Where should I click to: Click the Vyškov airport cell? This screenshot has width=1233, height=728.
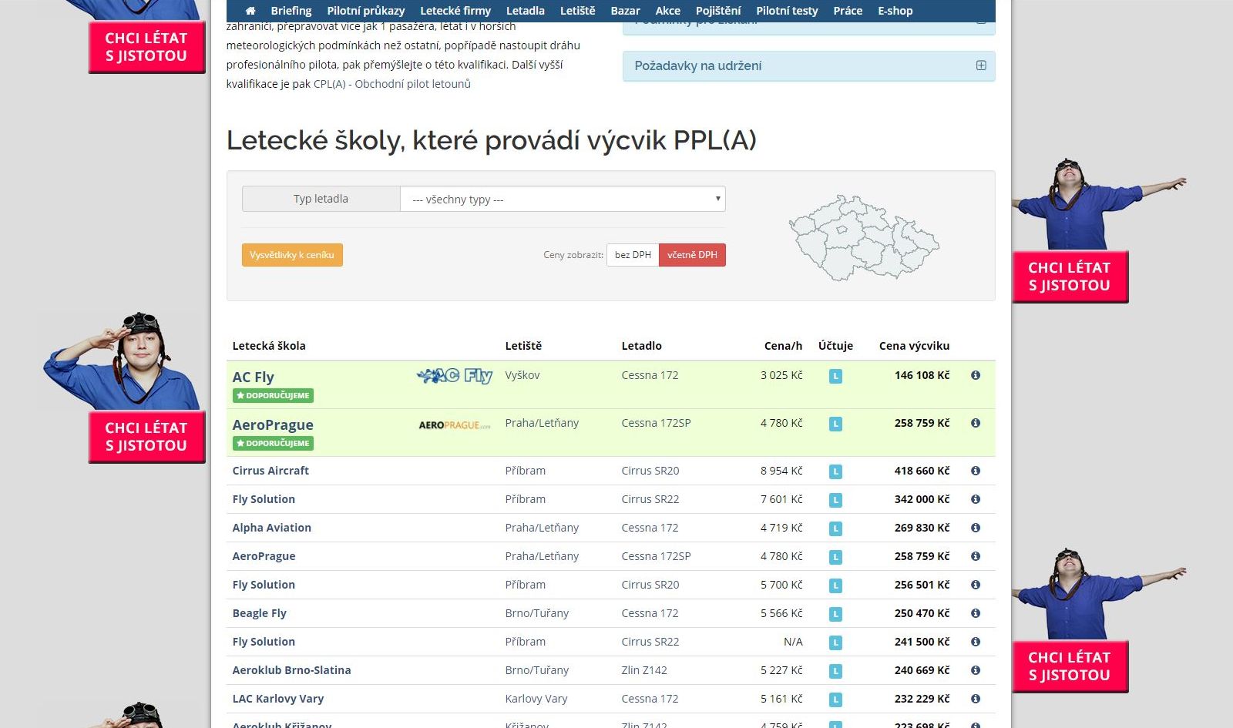coord(522,375)
